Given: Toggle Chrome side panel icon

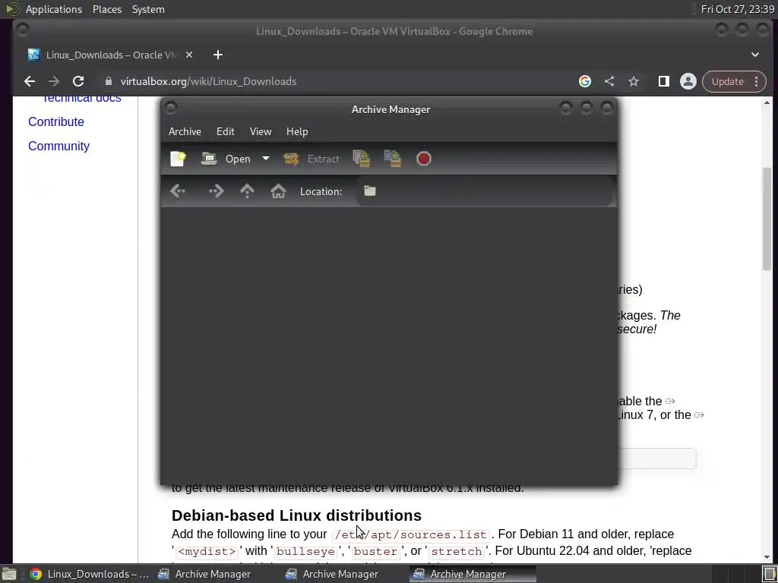Looking at the screenshot, I should pos(664,81).
